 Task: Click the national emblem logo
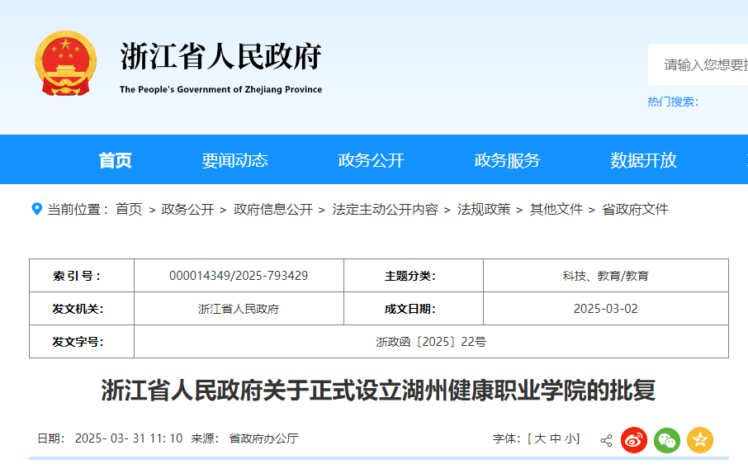[66, 64]
